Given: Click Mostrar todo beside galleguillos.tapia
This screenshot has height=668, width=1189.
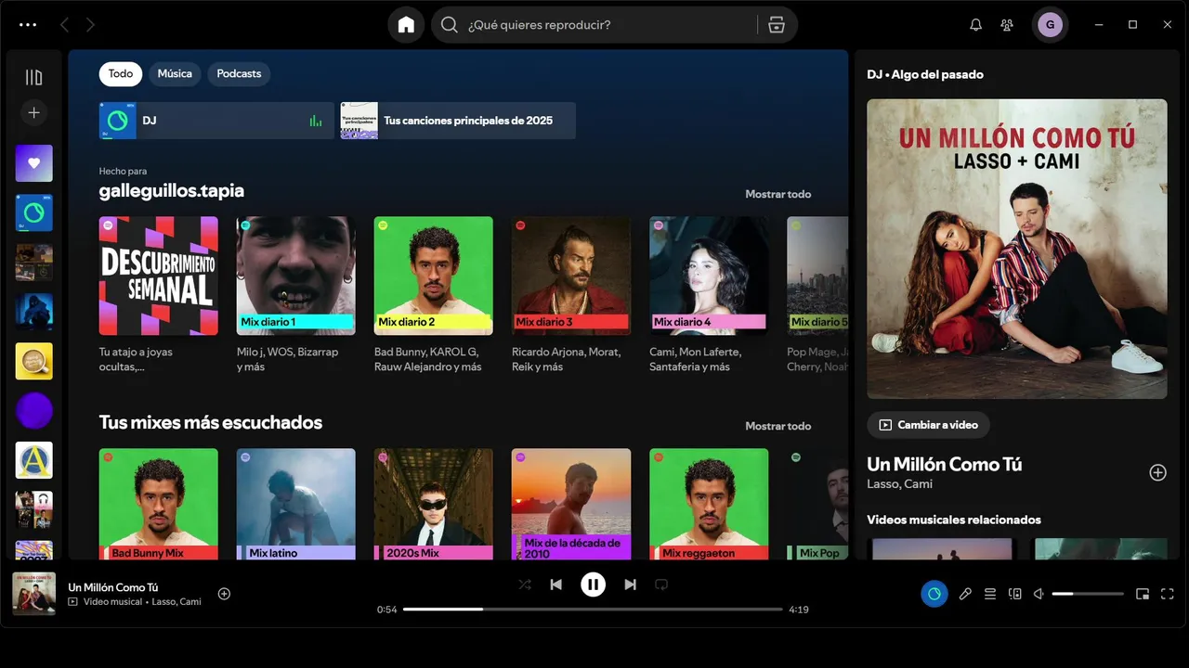Looking at the screenshot, I should tap(778, 194).
